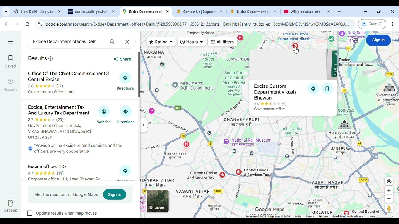Zoom out on the map
The height and width of the screenshot is (224, 399).
click(389, 199)
